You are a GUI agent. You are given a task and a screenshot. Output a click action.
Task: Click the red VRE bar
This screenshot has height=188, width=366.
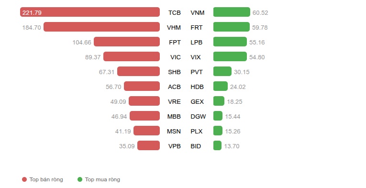tap(144, 101)
